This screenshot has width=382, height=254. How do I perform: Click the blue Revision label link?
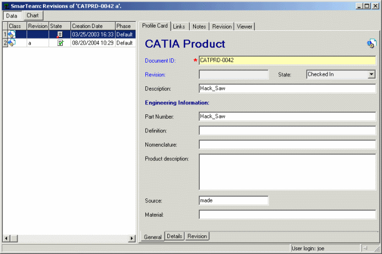[x=155, y=74]
